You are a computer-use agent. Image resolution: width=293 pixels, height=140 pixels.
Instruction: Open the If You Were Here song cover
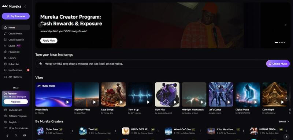[x=211, y=131]
